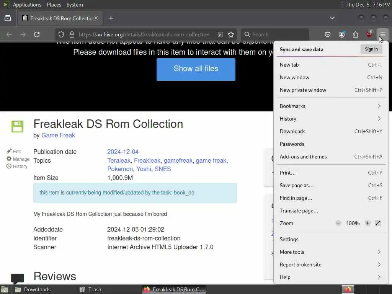Bookmark this page with the star
Viewport: 392px width, 294px height.
[231, 34]
